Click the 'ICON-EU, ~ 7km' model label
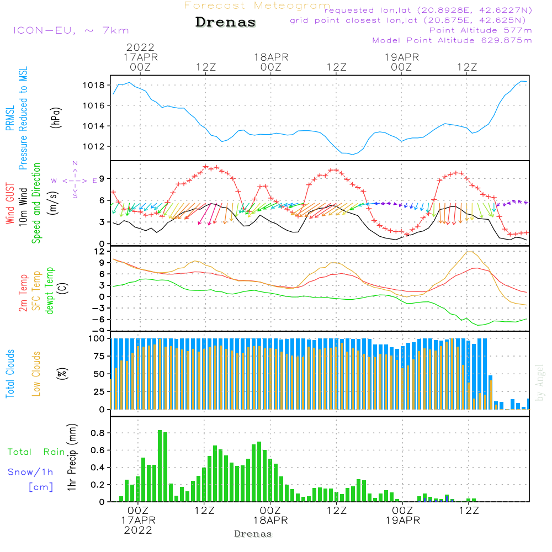This screenshot has height=552, width=552. coord(71,30)
